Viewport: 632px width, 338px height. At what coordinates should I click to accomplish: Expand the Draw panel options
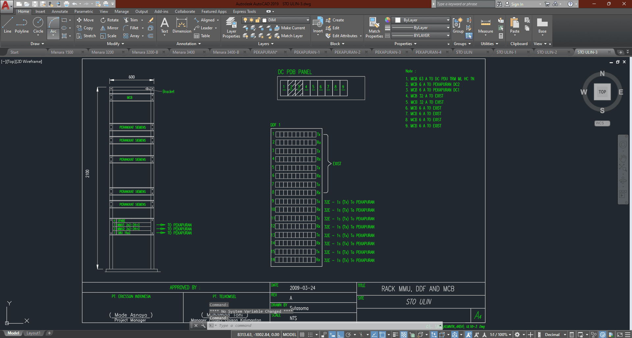tap(37, 44)
